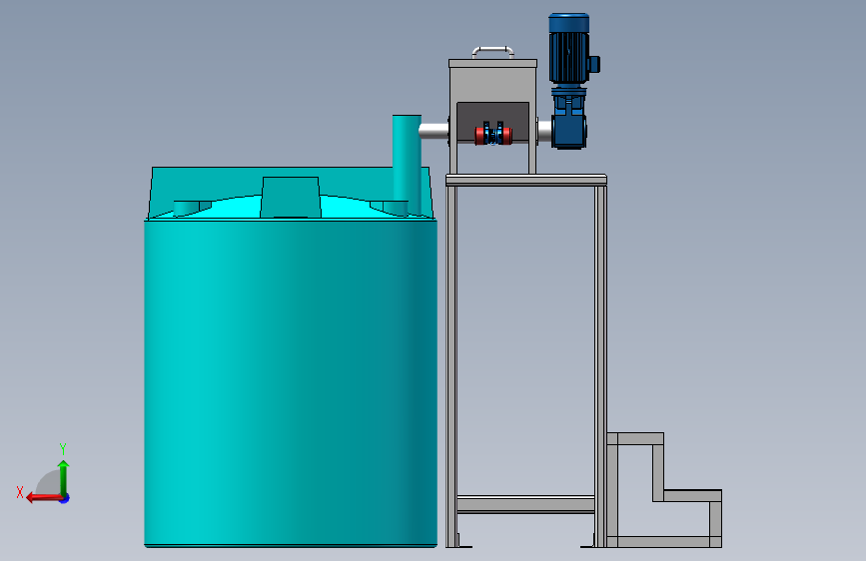The height and width of the screenshot is (561, 866).
Task: Click the green Y label of triad
Action: (x=63, y=449)
